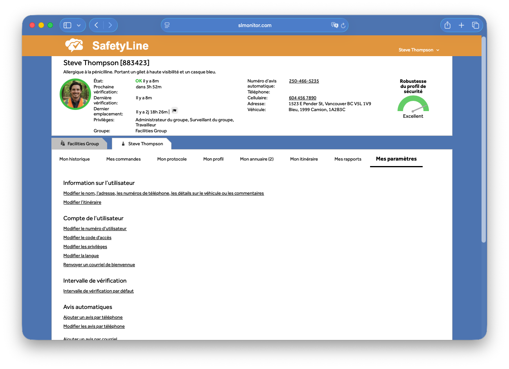Reload page with the refresh icon
Screen dimensions: 509x369
coord(343,25)
